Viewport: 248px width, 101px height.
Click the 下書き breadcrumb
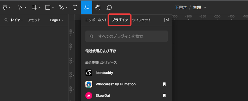[181, 7]
